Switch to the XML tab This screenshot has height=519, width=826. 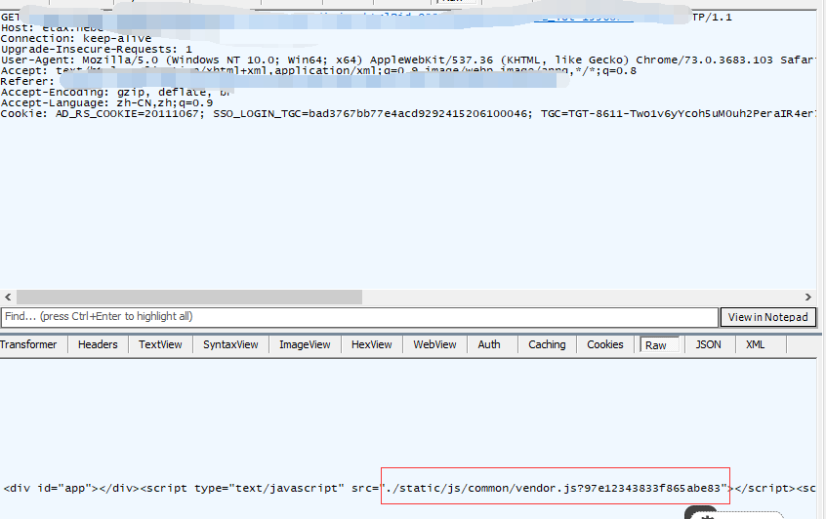tap(755, 344)
